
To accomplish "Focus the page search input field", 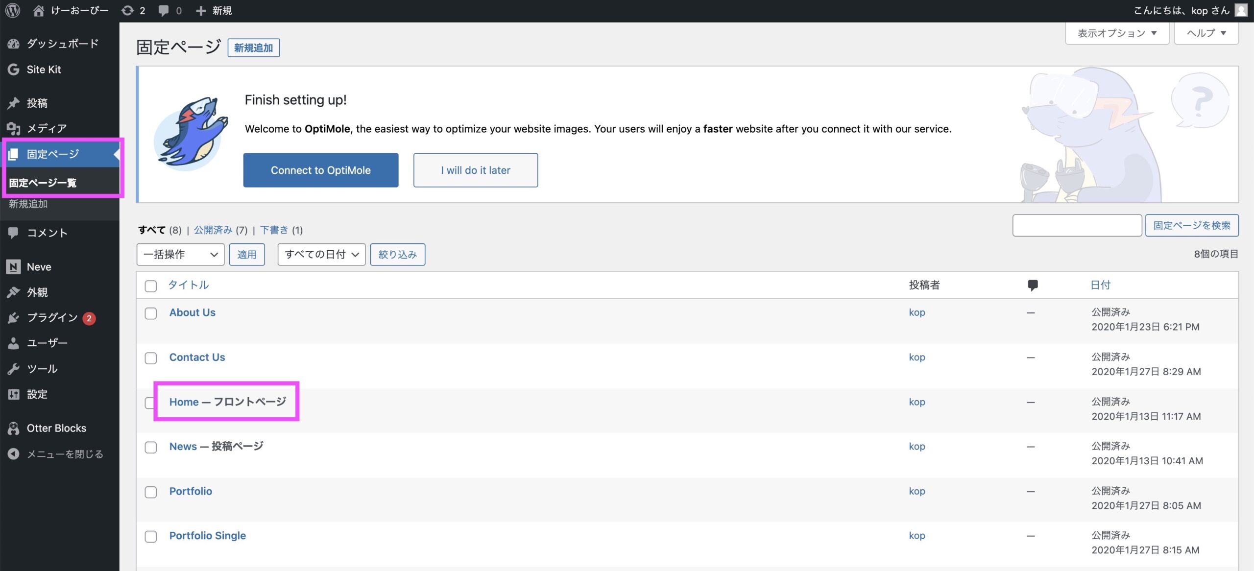I will tap(1077, 225).
